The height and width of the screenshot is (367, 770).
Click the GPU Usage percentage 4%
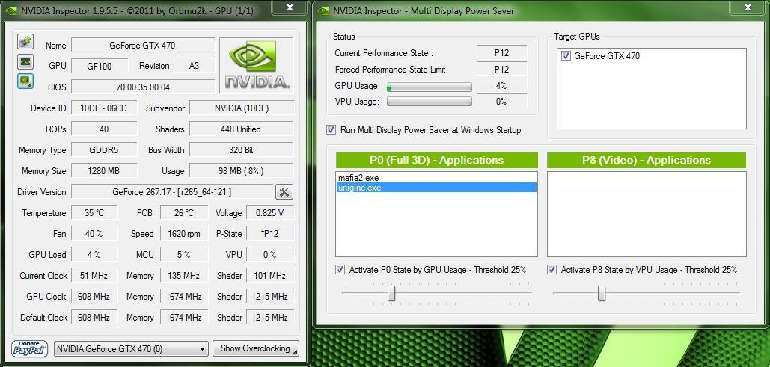tap(502, 86)
